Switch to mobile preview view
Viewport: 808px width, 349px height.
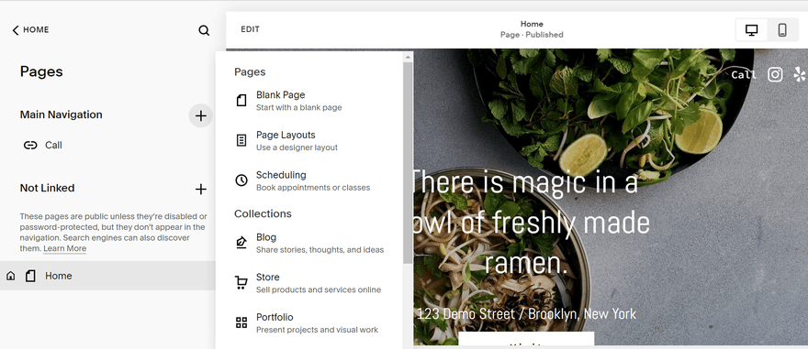click(782, 30)
